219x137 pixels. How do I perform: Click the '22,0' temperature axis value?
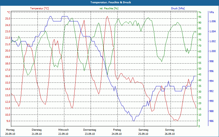(x=8, y=38)
